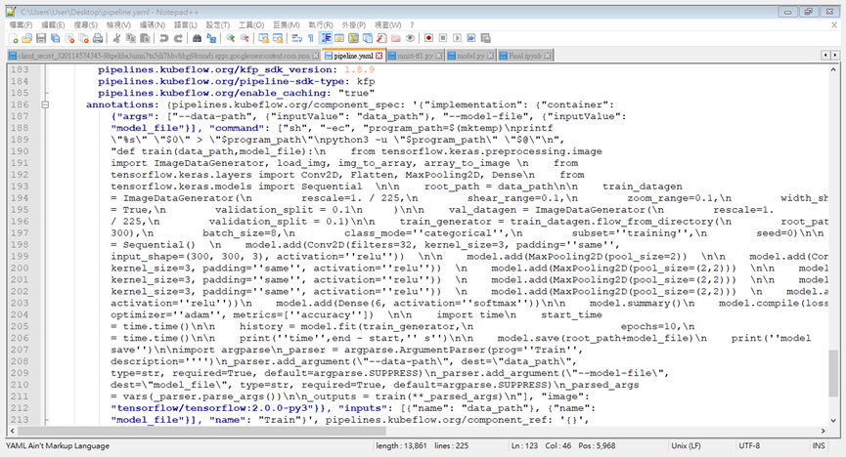This screenshot has height=457, width=846.
Task: Toggle synchronized horizontal scrolling
Action: click(x=278, y=38)
